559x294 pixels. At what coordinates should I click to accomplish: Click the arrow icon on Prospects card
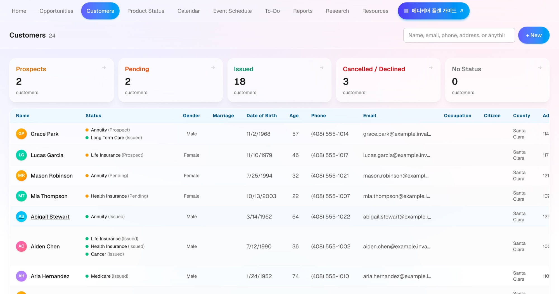click(104, 68)
